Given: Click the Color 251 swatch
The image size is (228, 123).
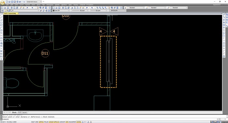Looking at the screenshot, I should point(53,11).
